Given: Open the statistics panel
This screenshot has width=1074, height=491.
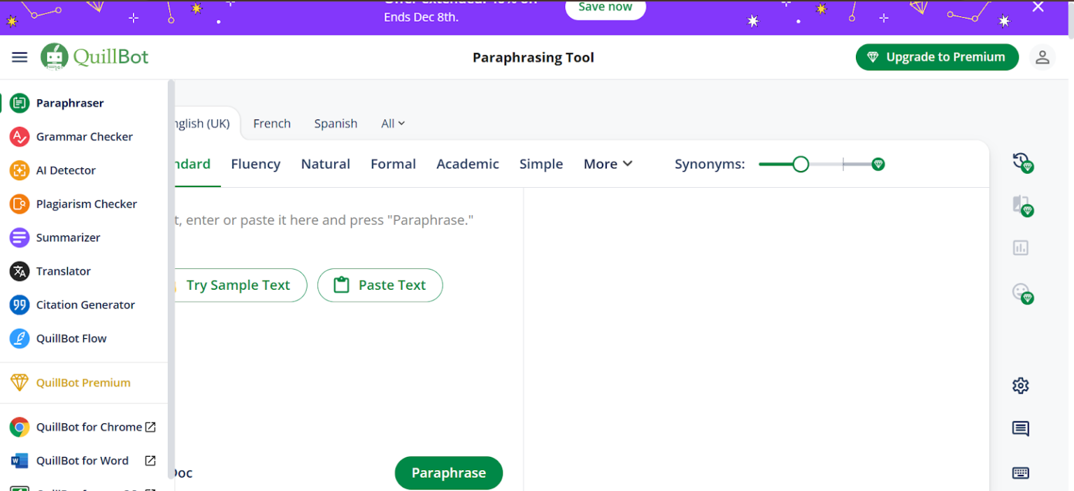Looking at the screenshot, I should (1020, 247).
